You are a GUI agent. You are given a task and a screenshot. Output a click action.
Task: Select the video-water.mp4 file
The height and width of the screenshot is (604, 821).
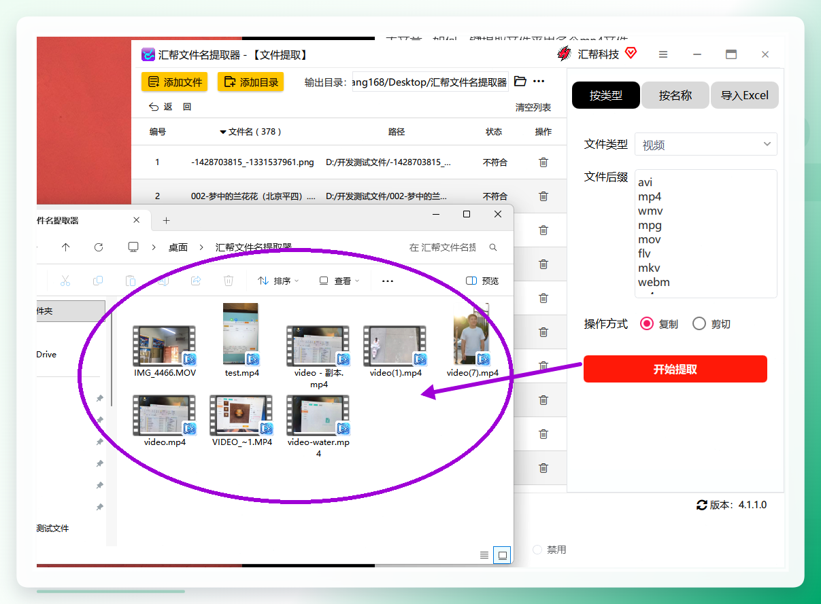pos(318,426)
